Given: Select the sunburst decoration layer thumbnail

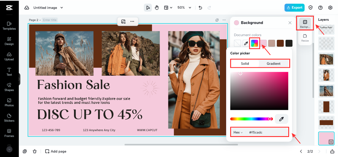Looking at the screenshot, I should tap(326, 44).
